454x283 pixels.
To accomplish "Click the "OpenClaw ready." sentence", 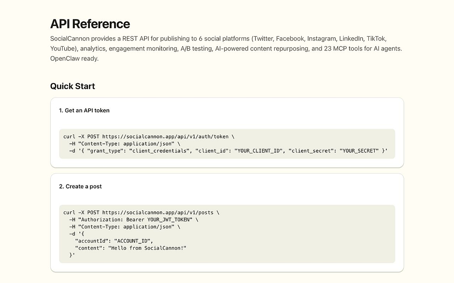I will [74, 58].
